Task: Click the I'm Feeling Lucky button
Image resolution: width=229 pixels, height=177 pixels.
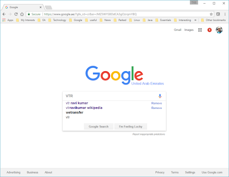Action: [x=131, y=127]
